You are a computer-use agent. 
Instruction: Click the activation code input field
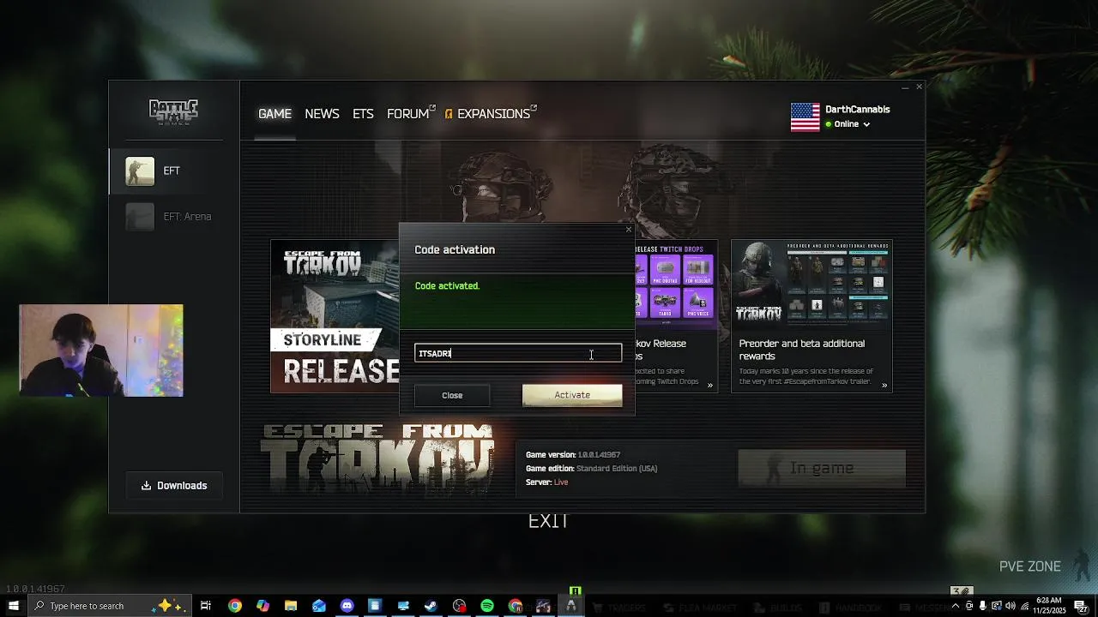(x=518, y=353)
